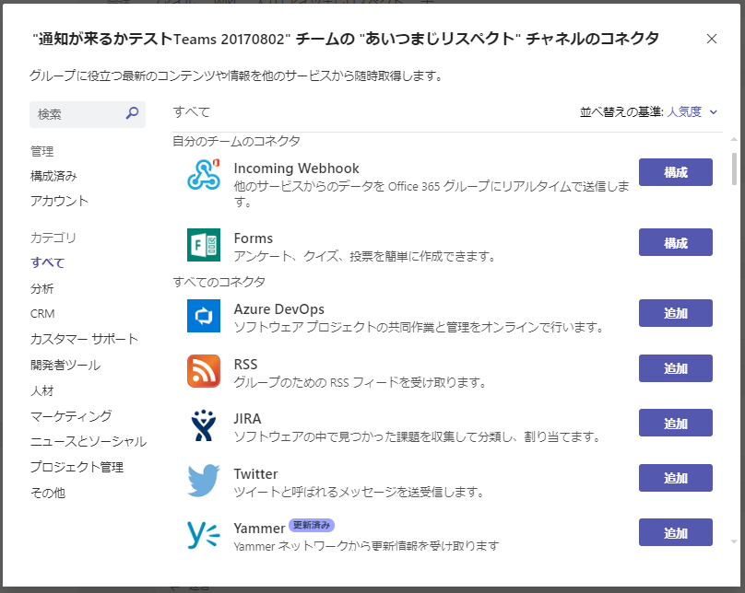Add the JIRA connector
The image size is (745, 593).
click(675, 423)
